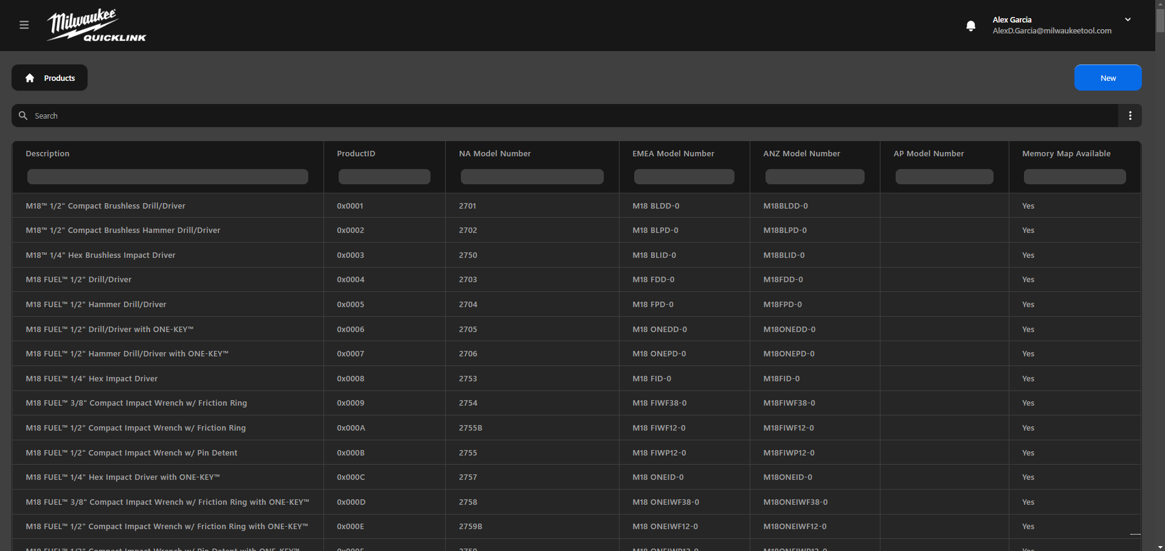Click NA model number 2701
1165x551 pixels.
point(468,206)
